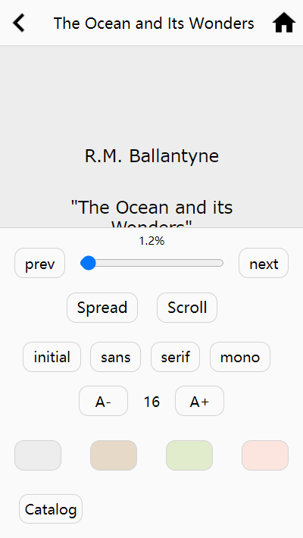Choose the mono font
The height and width of the screenshot is (538, 303).
pyautogui.click(x=240, y=357)
